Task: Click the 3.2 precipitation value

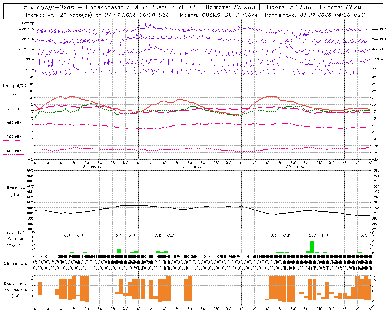Action: coord(312,235)
